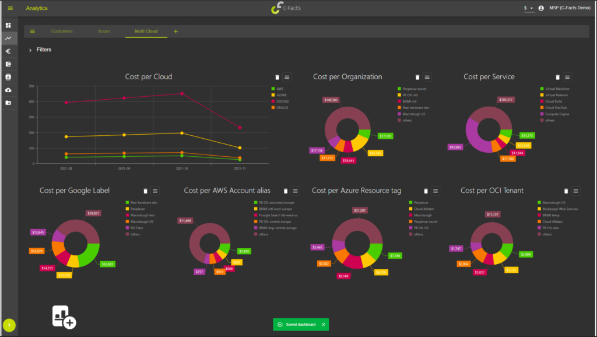Viewport: 597px width, 337px height.
Task: Toggle Virtual Machines in Service legend
Action: click(555, 89)
